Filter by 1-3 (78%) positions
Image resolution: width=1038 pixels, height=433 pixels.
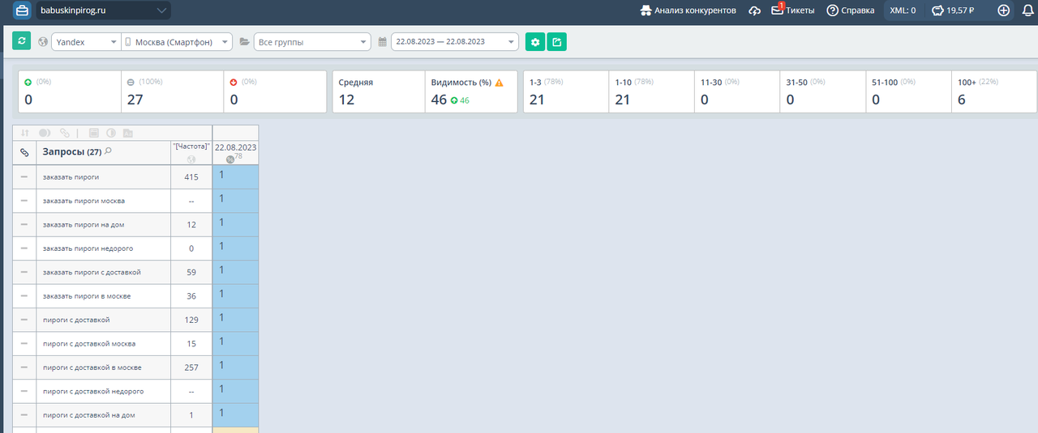tap(565, 91)
